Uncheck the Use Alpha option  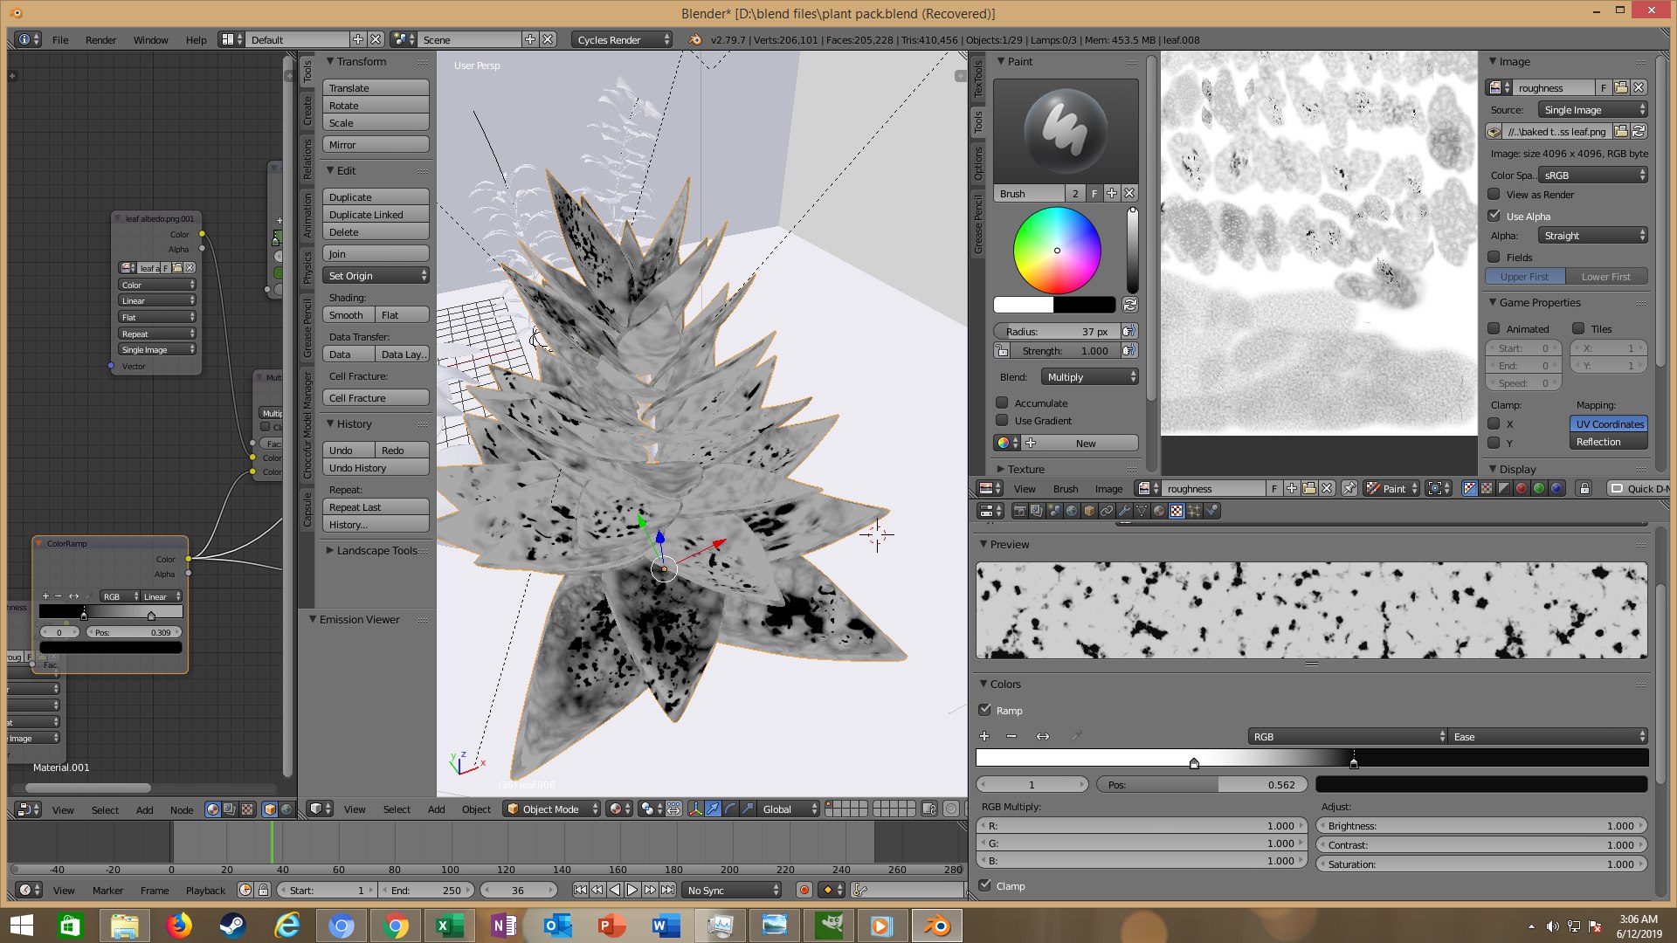[x=1494, y=216]
